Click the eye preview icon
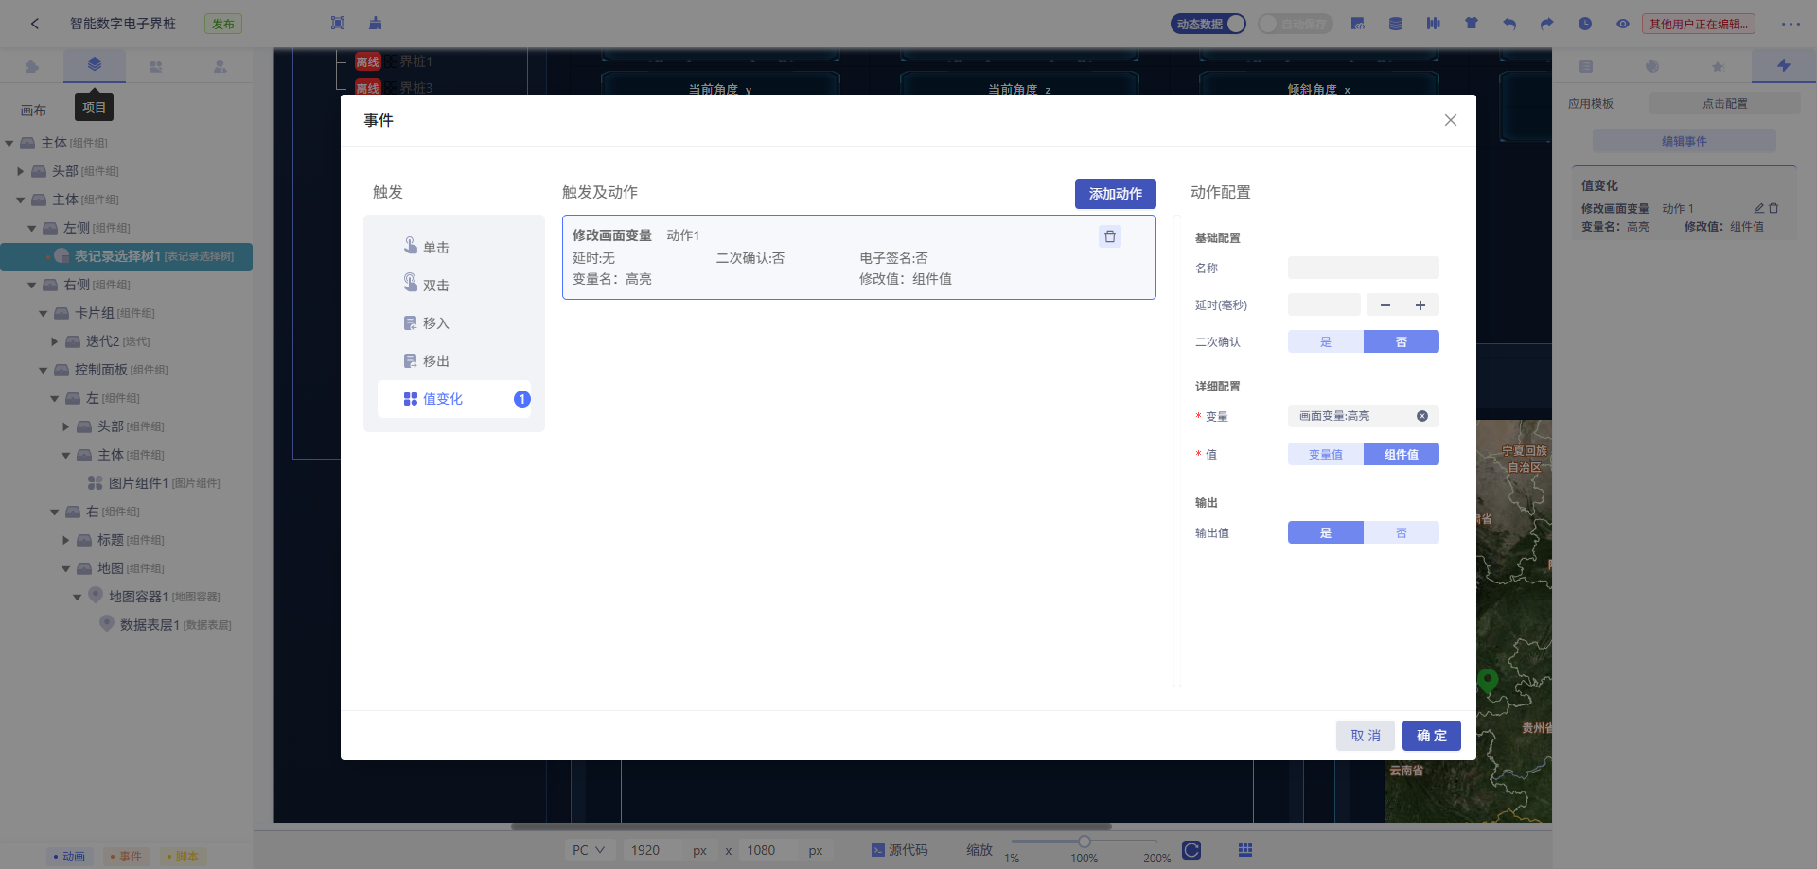 point(1623,24)
